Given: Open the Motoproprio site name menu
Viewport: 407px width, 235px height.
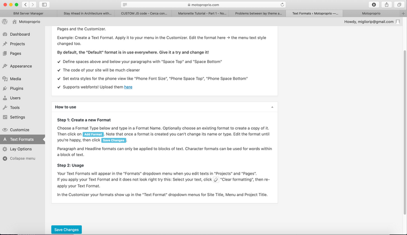Looking at the screenshot, I should coord(24,22).
